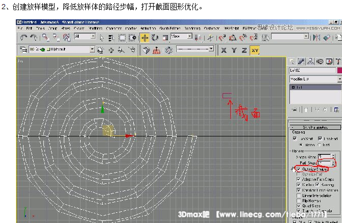
Task: Toggle the Flip Normals checkbox
Action: [299, 201]
